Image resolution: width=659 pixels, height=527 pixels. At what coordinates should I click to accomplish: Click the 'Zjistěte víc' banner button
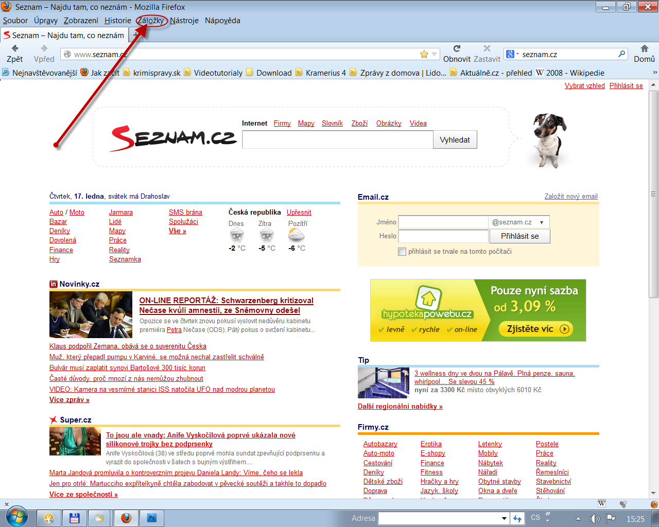535,329
